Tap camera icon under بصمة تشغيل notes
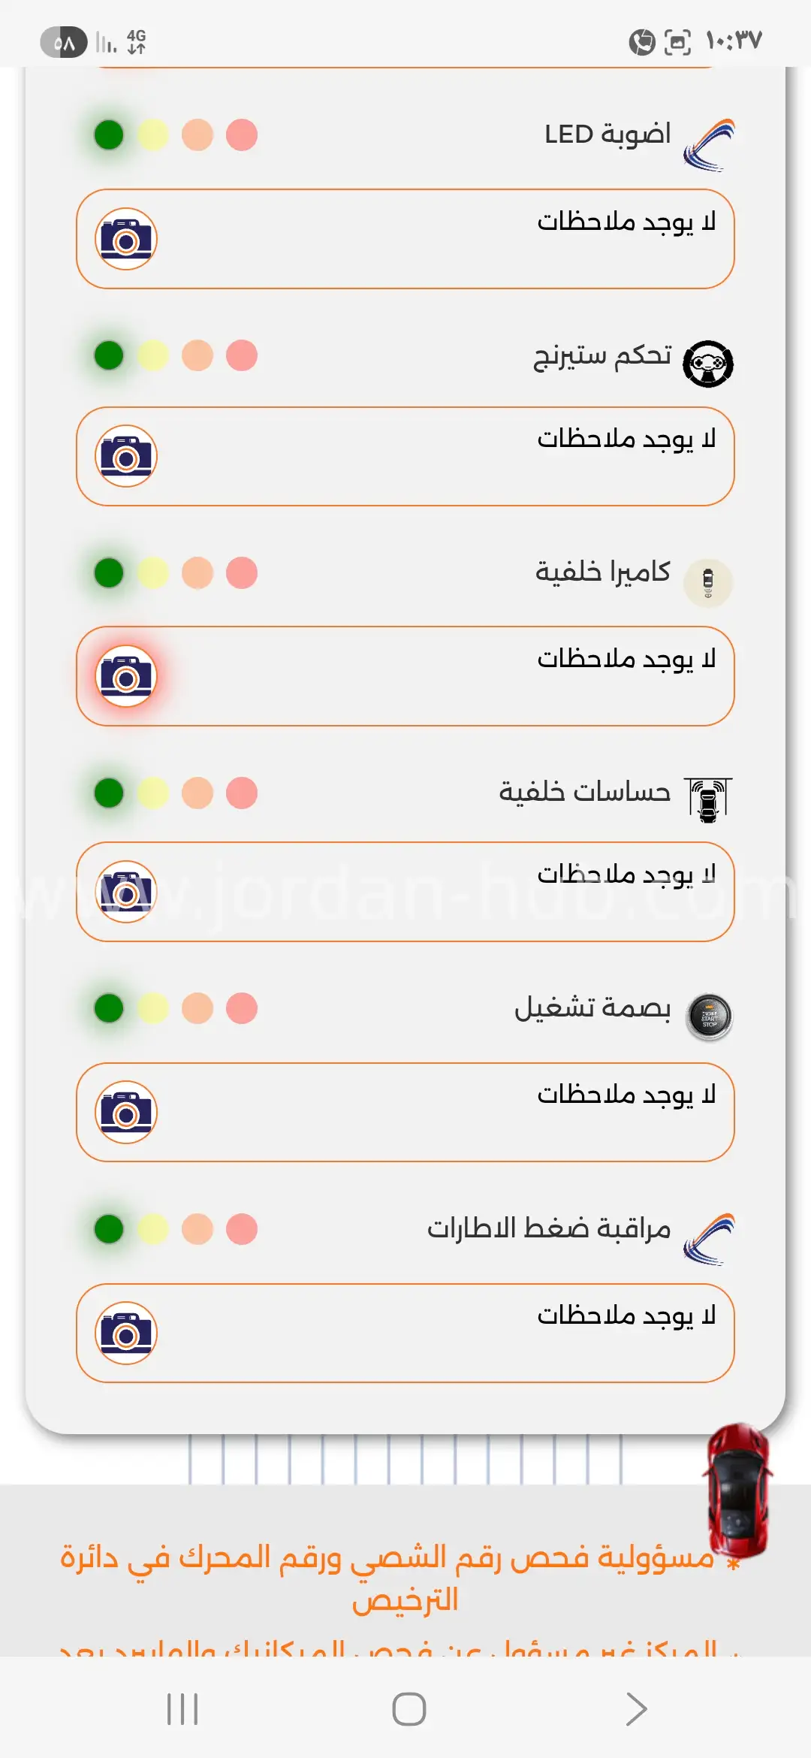 126,1112
